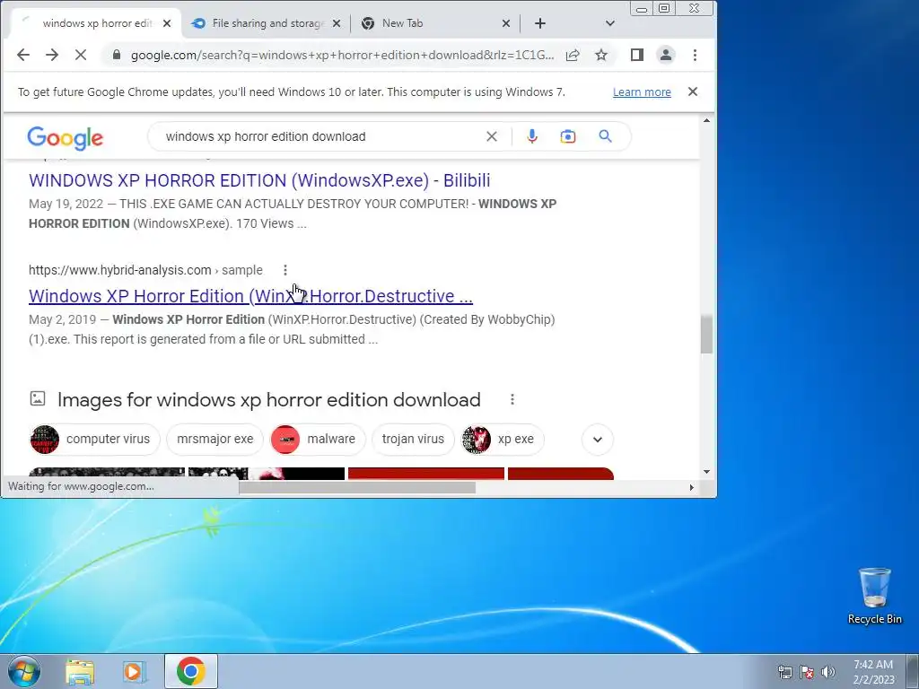Open the tab search dropdown
Viewport: 919px width, 689px height.
(610, 23)
